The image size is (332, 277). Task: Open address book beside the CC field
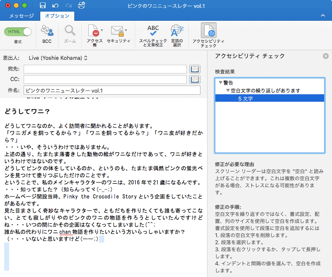pyautogui.click(x=195, y=79)
